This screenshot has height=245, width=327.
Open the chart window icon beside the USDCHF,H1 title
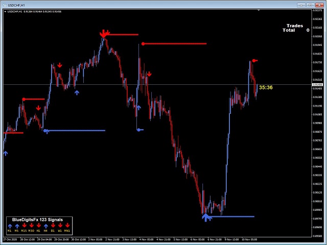(5, 5)
